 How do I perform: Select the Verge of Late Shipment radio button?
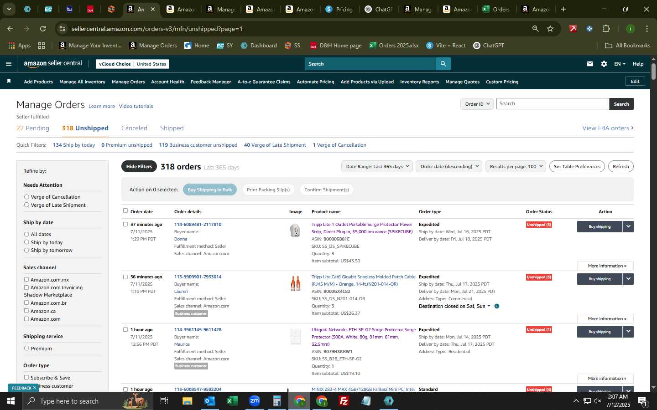pos(26,205)
